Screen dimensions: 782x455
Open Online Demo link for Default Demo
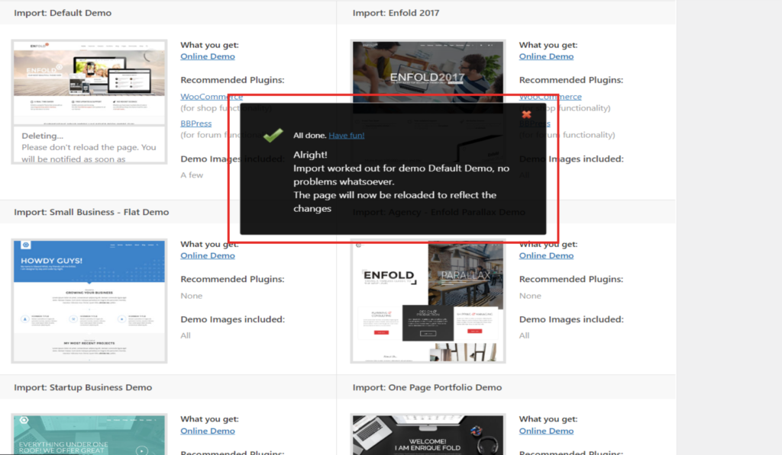[x=208, y=56]
